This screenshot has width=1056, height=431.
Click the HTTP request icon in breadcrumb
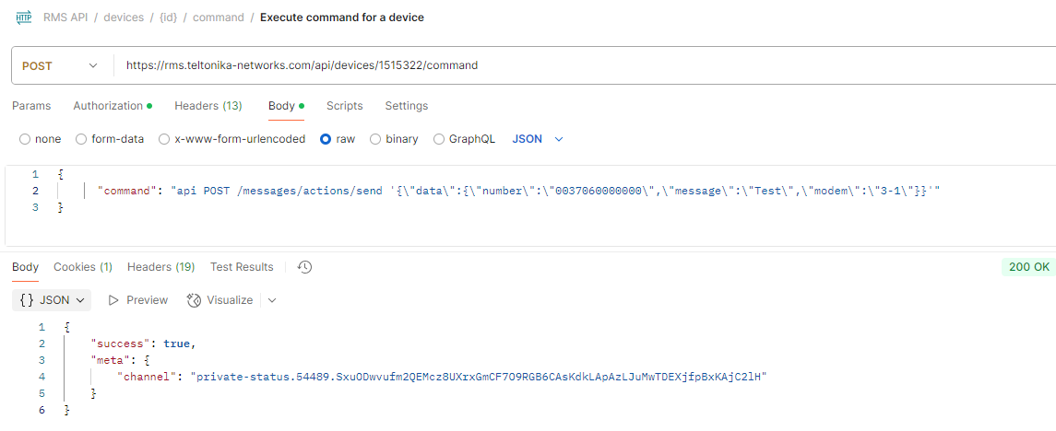tap(24, 17)
